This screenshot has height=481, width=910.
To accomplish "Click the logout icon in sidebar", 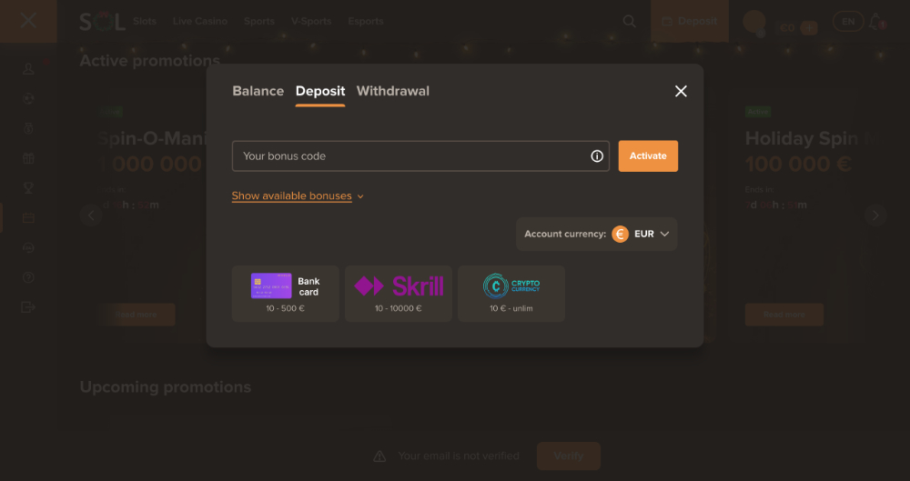I will click(28, 307).
